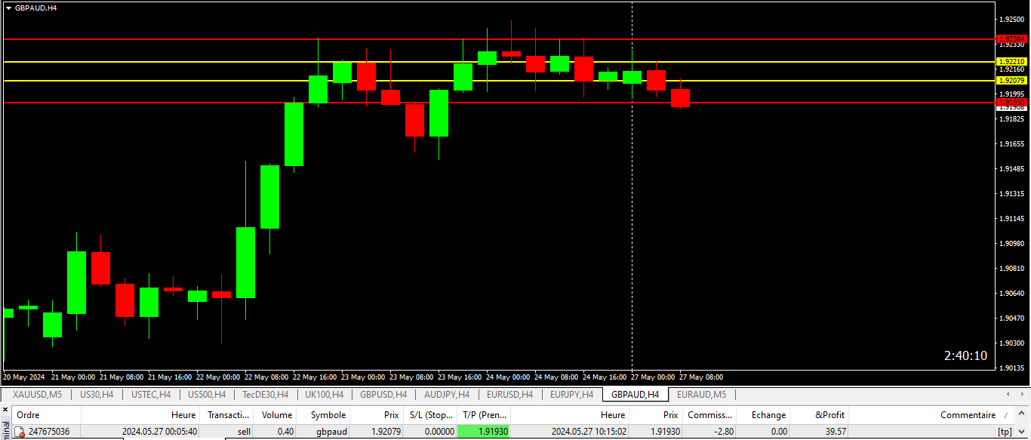Switch to the XAUUSD,M5 chart tab
Screen dimensions: 1031x440
[37, 394]
